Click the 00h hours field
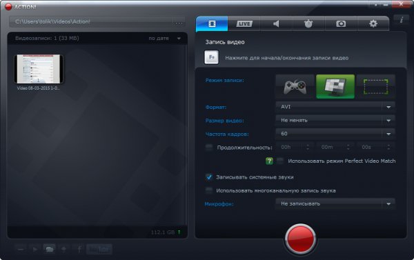Viewport: 414px width, 260px height. coord(295,148)
